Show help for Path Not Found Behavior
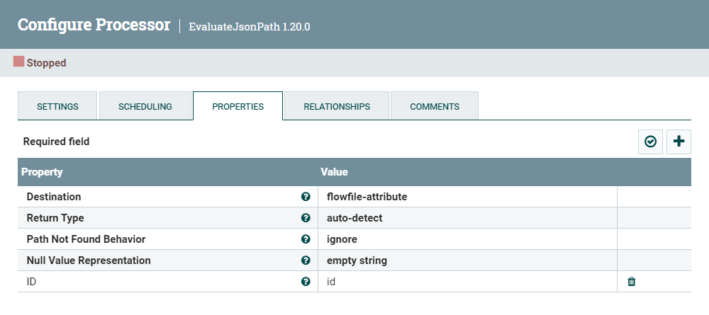This screenshot has width=709, height=315. point(306,239)
